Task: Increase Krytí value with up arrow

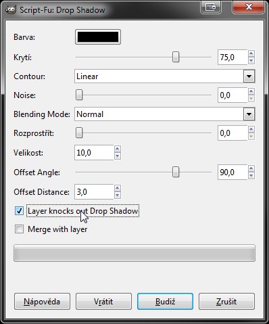Action: (x=251, y=53)
